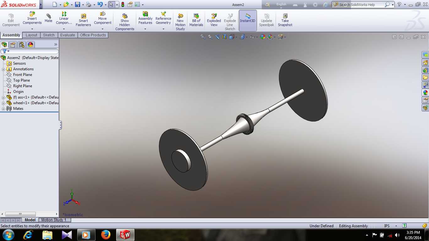The height and width of the screenshot is (241, 429).
Task: Click the Take Snapshot tool
Action: (x=285, y=20)
